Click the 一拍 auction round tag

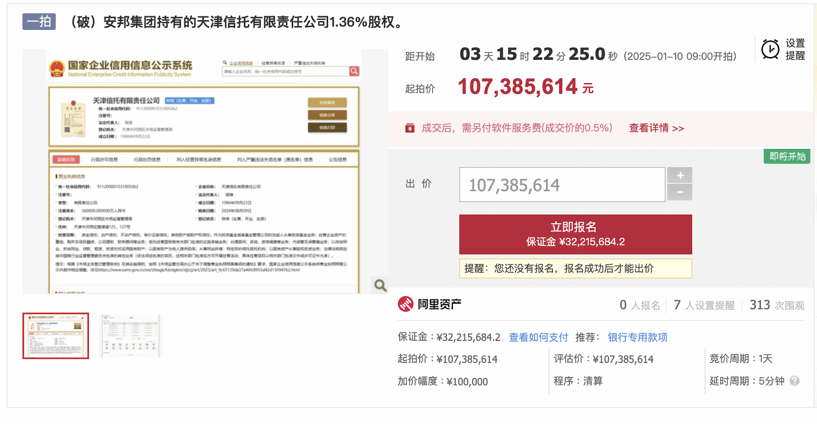(x=39, y=22)
